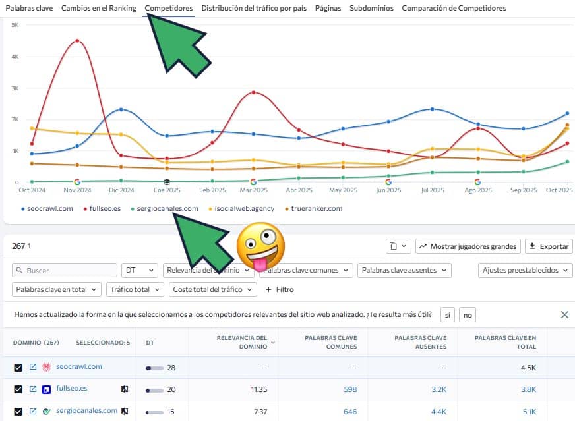Screen dimensions: 575x421
Task: Switch to the Cambios en el Ranking tab
Action: tap(98, 8)
